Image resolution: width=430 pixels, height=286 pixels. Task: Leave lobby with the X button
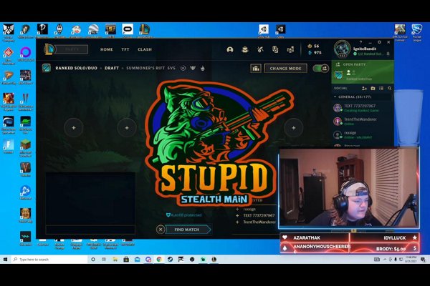(161, 230)
